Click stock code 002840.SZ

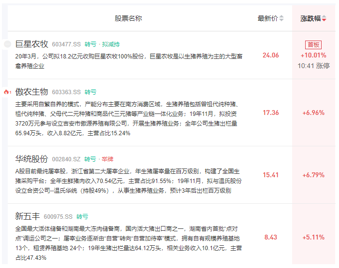pyautogui.click(x=66, y=159)
